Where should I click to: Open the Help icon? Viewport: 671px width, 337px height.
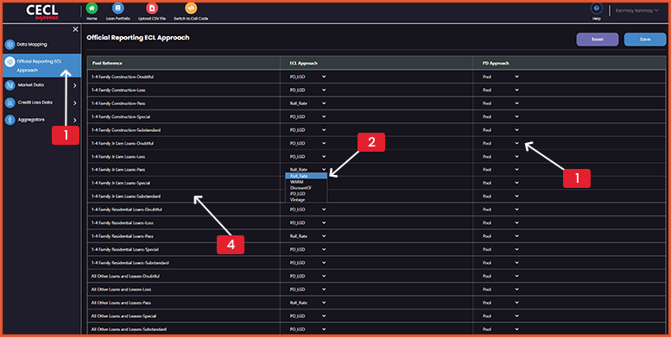pyautogui.click(x=596, y=9)
